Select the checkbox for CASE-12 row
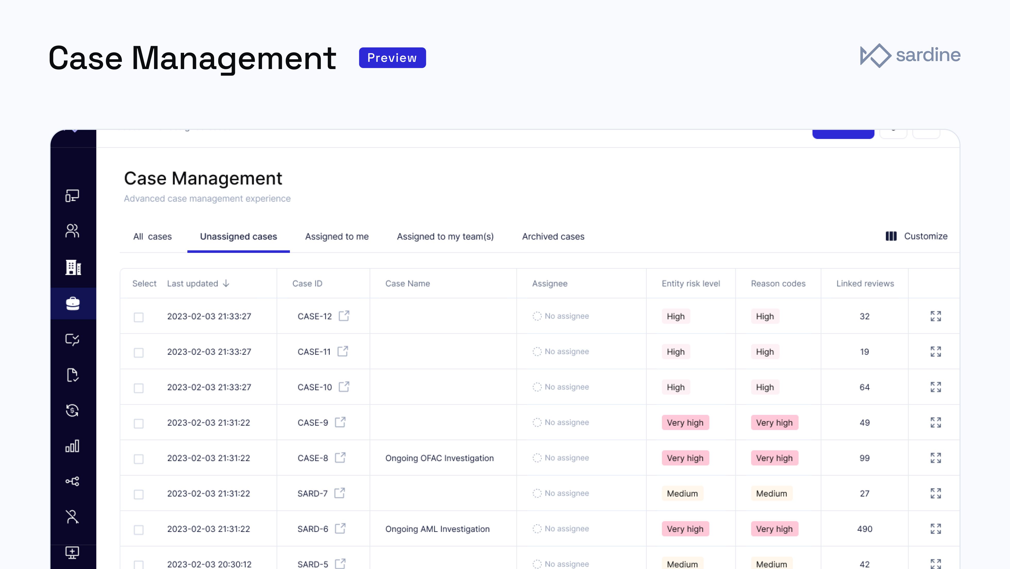The width and height of the screenshot is (1010, 569). [138, 317]
